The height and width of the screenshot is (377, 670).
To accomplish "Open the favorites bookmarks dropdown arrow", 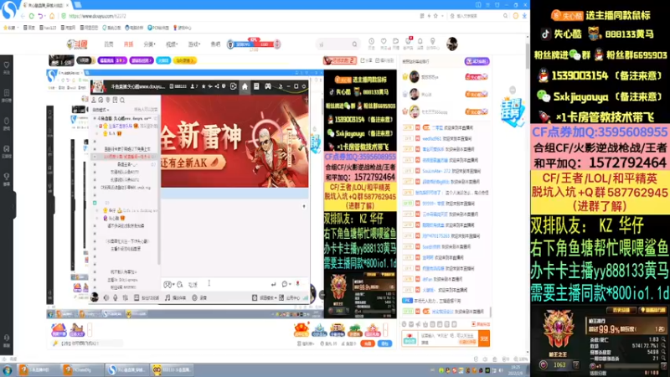I will point(18,28).
